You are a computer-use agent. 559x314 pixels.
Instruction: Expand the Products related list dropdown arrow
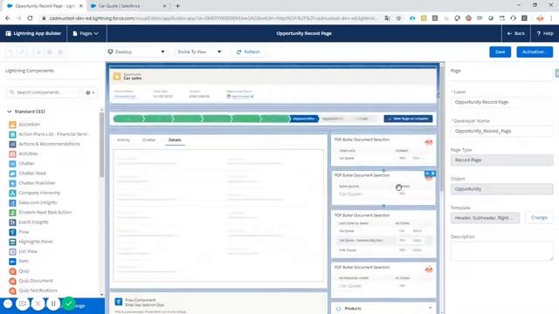point(430,308)
